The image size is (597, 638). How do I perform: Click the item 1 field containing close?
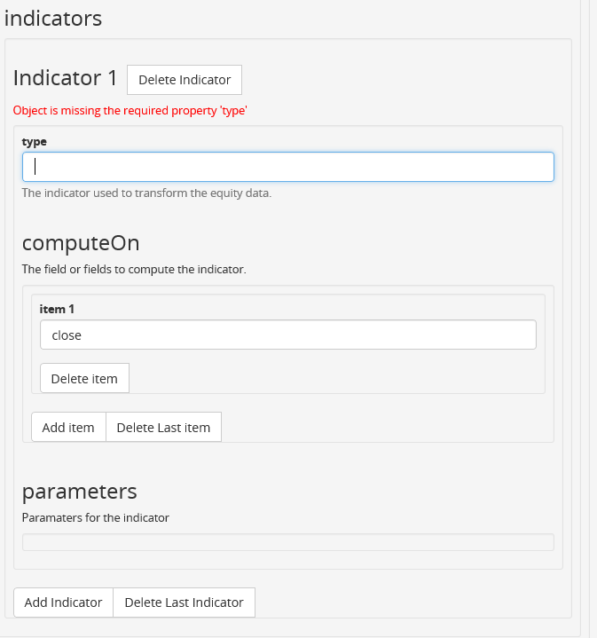point(288,335)
